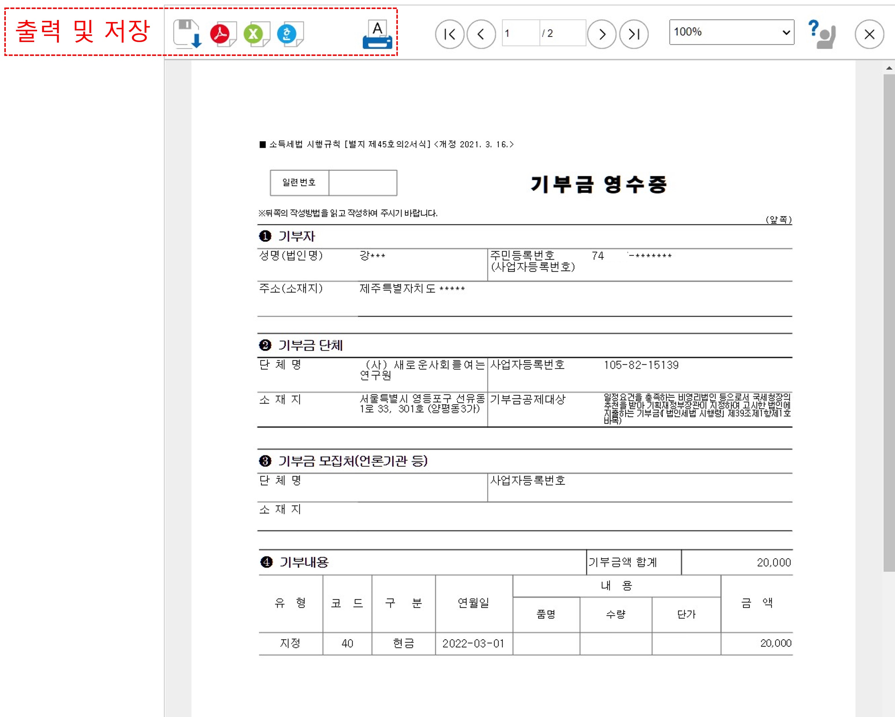Screen dimensions: 895x717
Task: Click the save-to-disk icon
Action: [187, 34]
